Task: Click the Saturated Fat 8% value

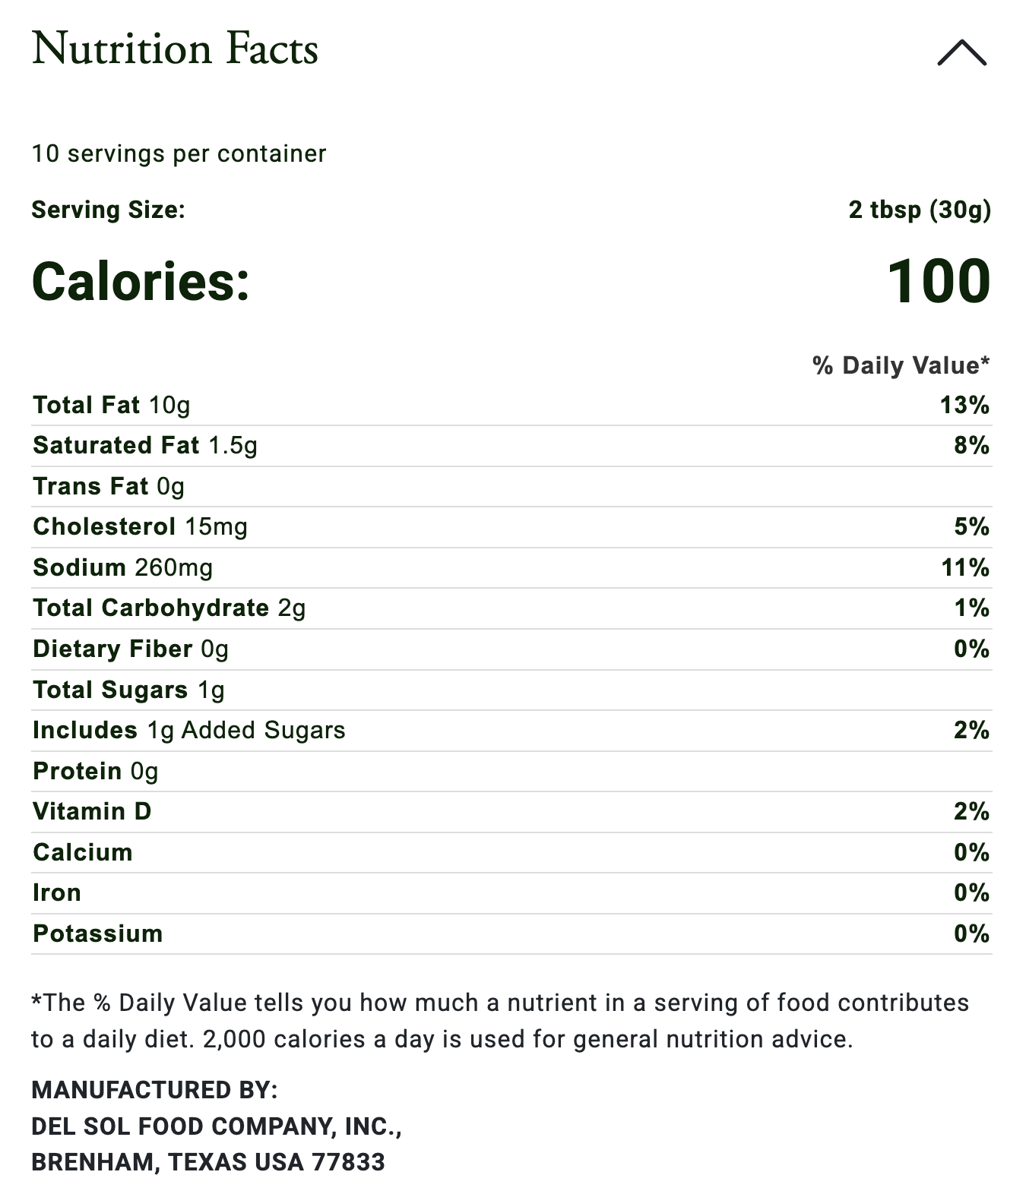Action: [971, 445]
